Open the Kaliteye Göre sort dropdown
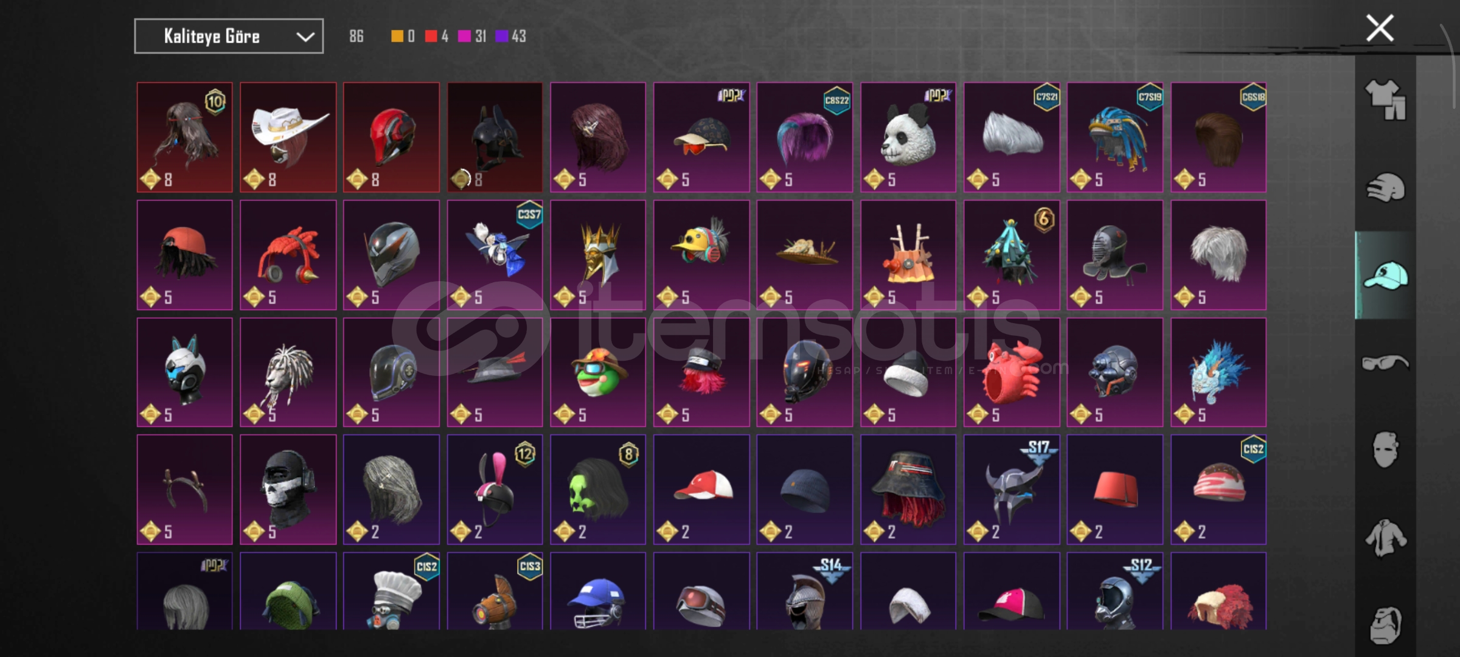 [229, 36]
